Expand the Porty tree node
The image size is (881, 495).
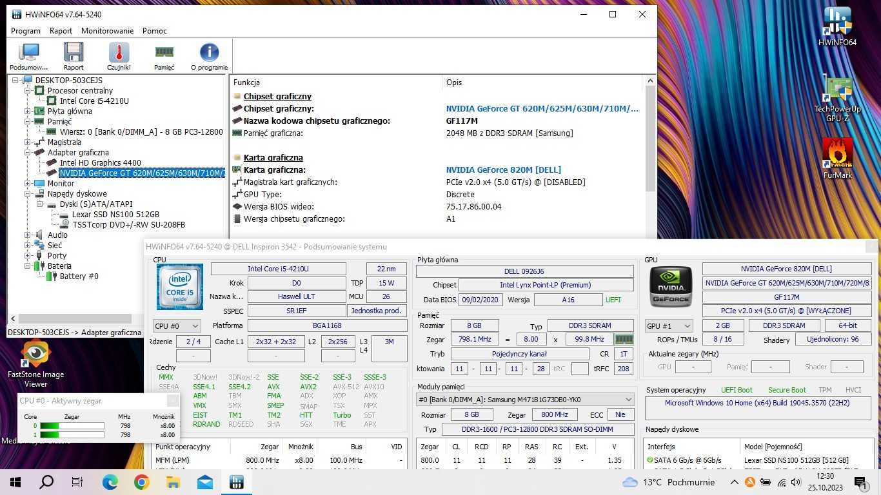[x=28, y=256]
